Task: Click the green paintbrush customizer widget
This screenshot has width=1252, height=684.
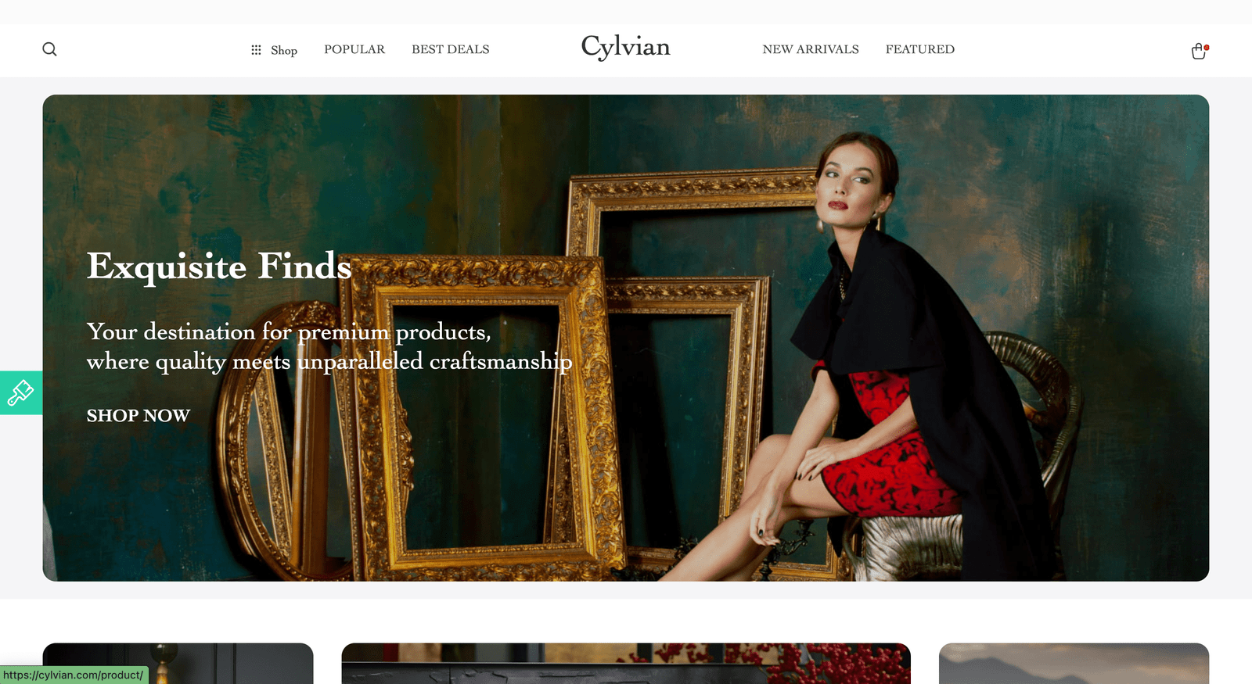Action: click(x=21, y=392)
